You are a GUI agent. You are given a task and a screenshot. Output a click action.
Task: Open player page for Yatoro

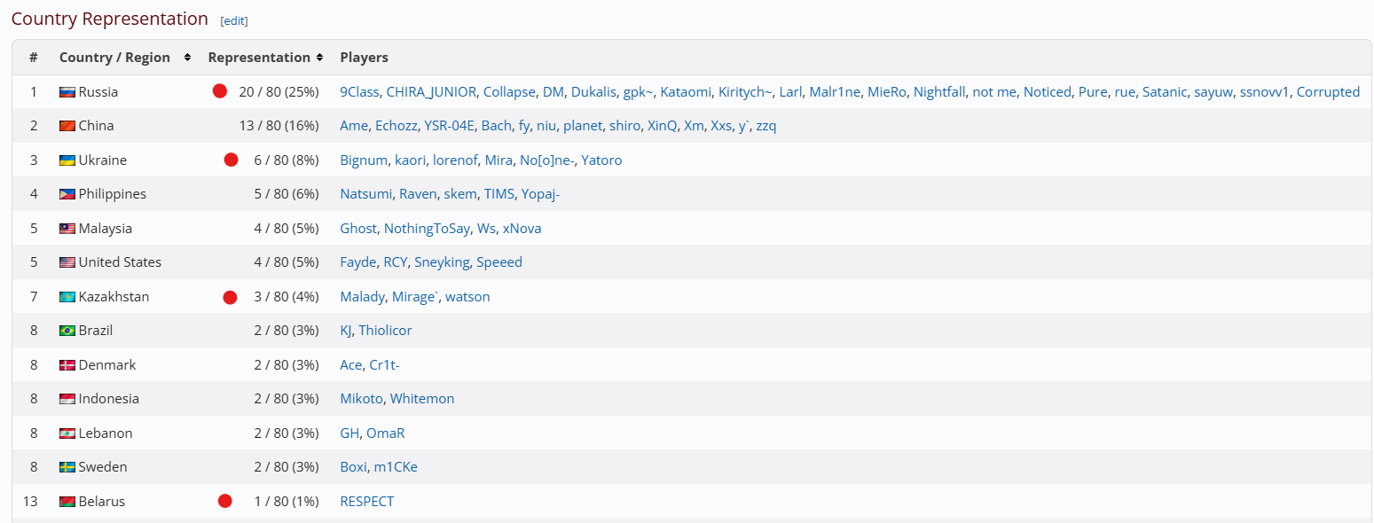(x=601, y=160)
